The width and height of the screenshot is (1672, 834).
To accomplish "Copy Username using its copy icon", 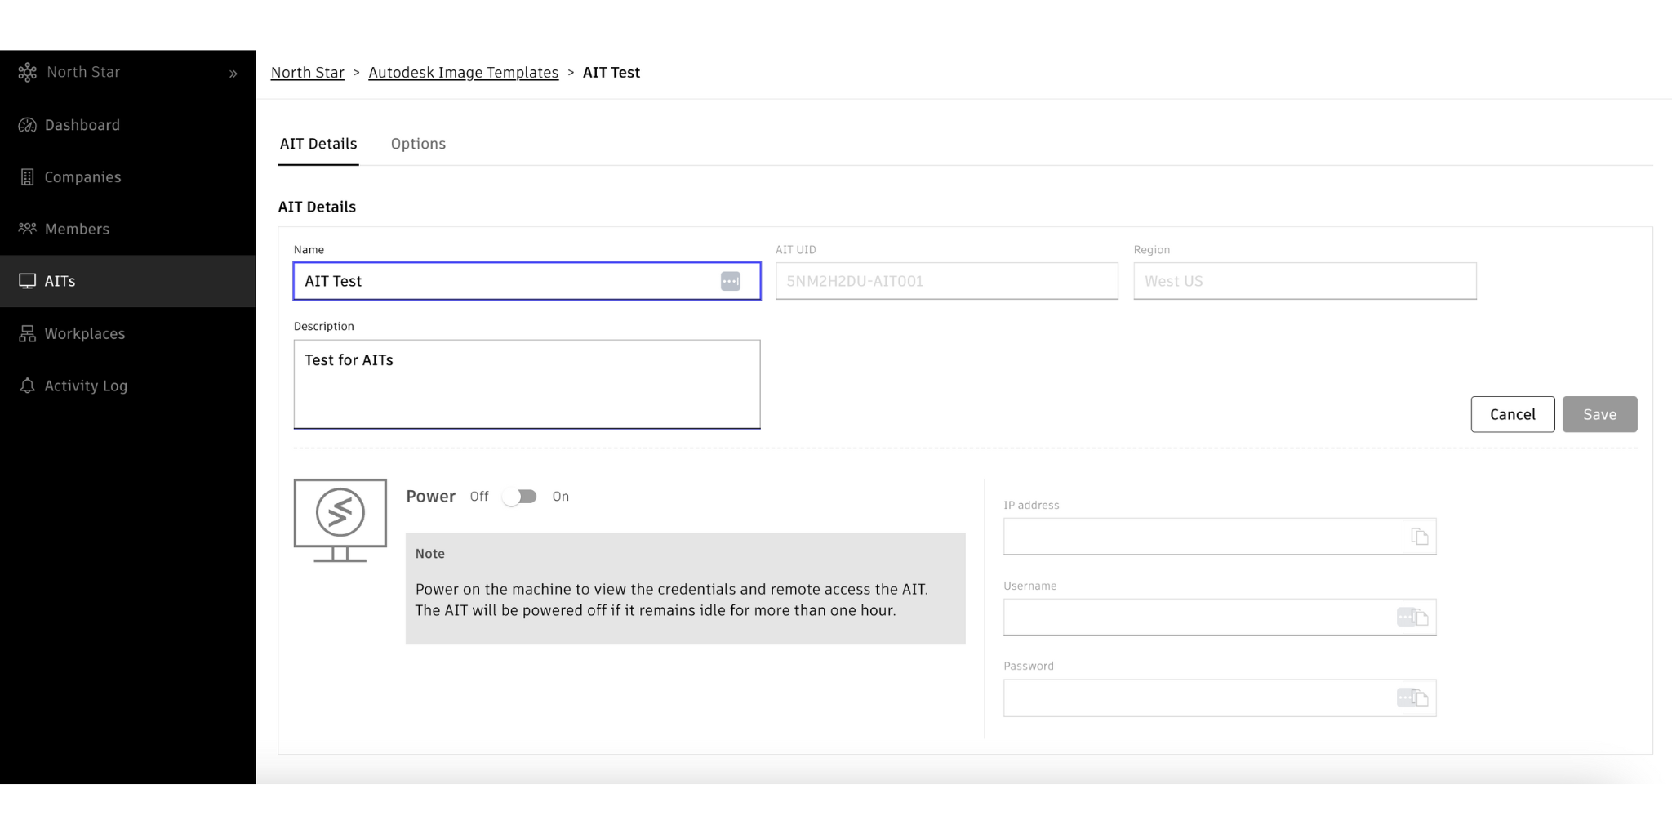I will [x=1421, y=618].
